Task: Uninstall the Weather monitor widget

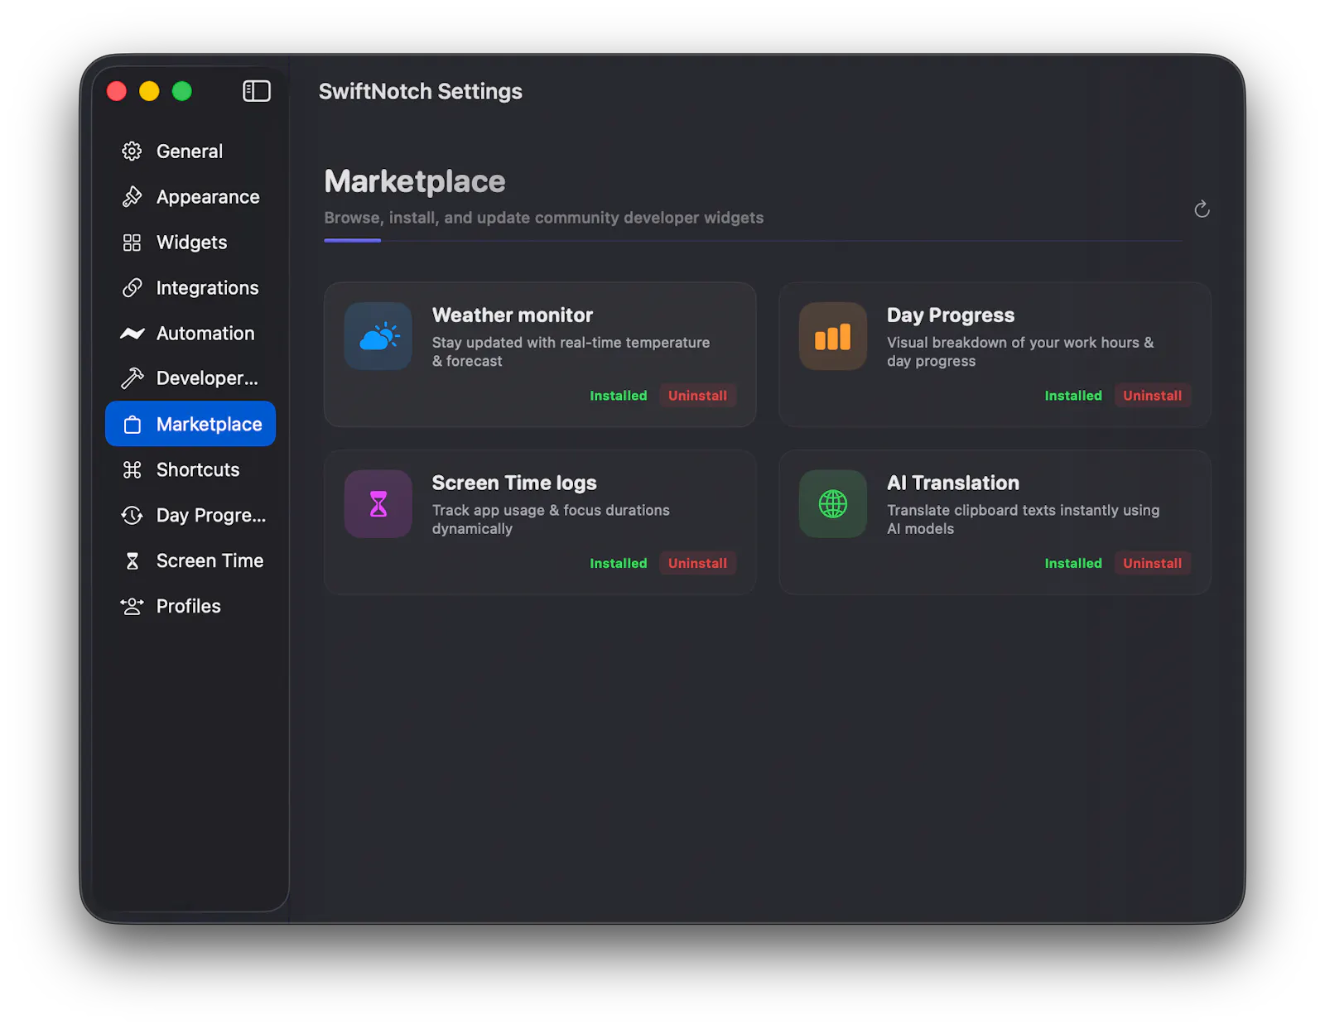Action: click(x=697, y=396)
